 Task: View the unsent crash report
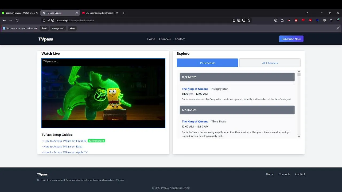click(72, 28)
